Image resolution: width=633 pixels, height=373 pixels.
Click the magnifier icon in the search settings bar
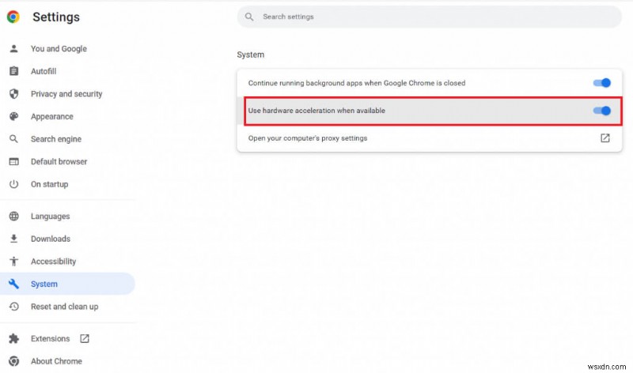[x=249, y=17]
